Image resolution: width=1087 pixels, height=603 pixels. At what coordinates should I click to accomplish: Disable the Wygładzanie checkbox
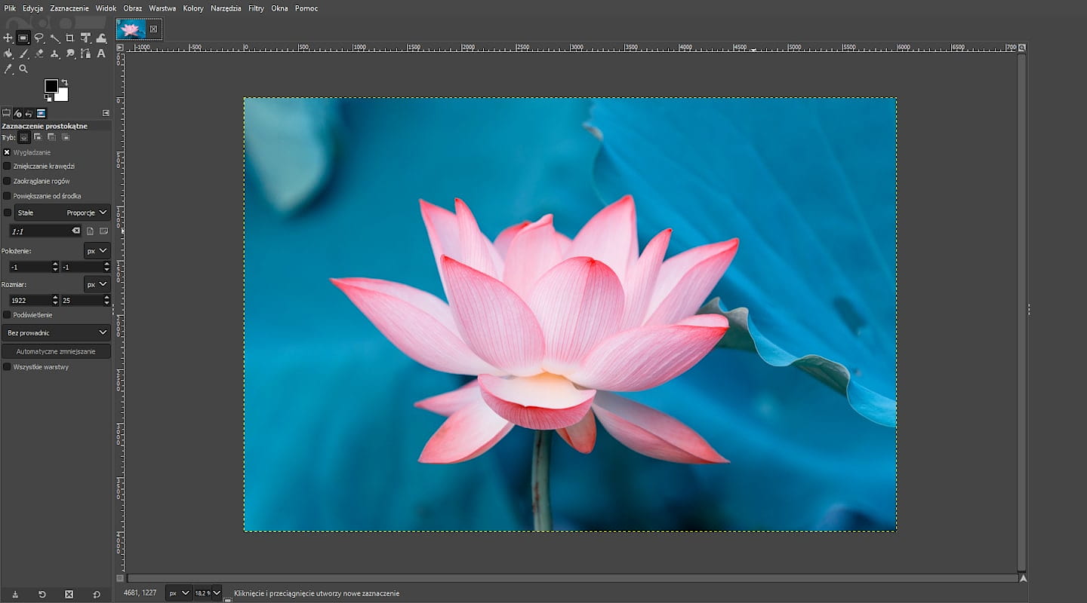7,152
